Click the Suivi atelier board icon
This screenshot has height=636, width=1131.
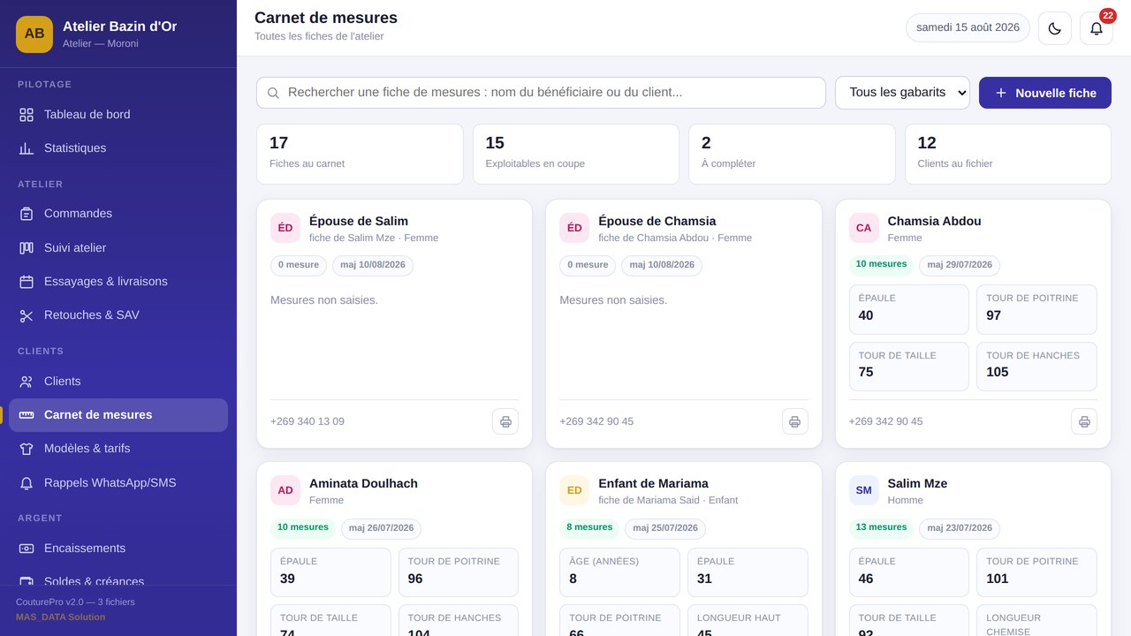click(x=27, y=248)
